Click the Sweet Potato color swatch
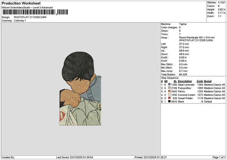The image size is (227, 160). point(169,98)
